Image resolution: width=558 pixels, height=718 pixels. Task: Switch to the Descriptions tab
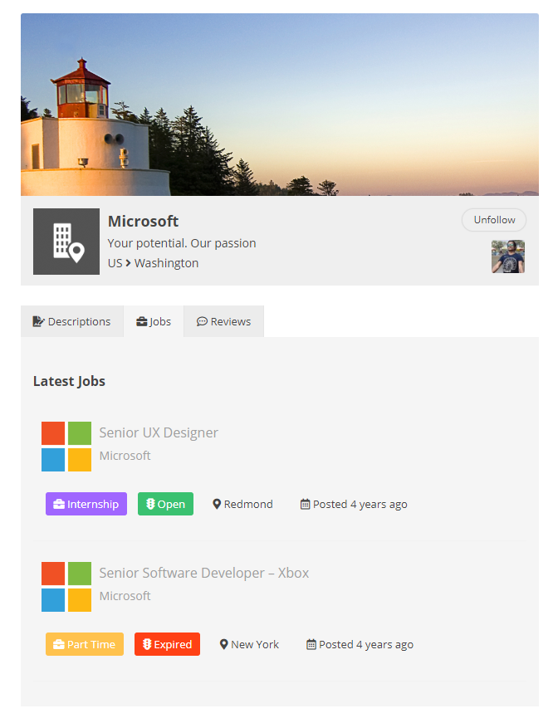click(72, 321)
